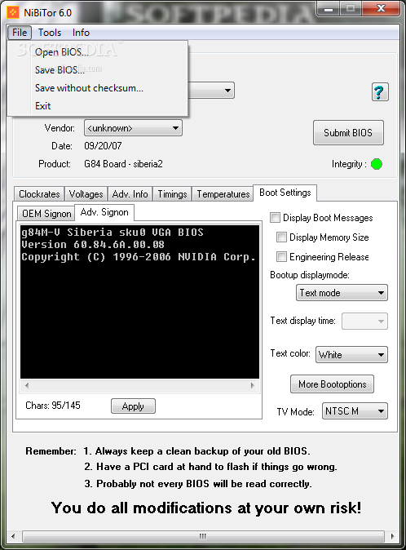Click the window's bottom horizontal scrollbar thumb
The height and width of the screenshot is (550, 406).
pyautogui.click(x=203, y=536)
